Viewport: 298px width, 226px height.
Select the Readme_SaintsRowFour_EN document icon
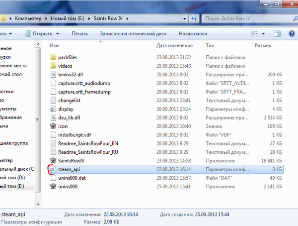point(53,143)
